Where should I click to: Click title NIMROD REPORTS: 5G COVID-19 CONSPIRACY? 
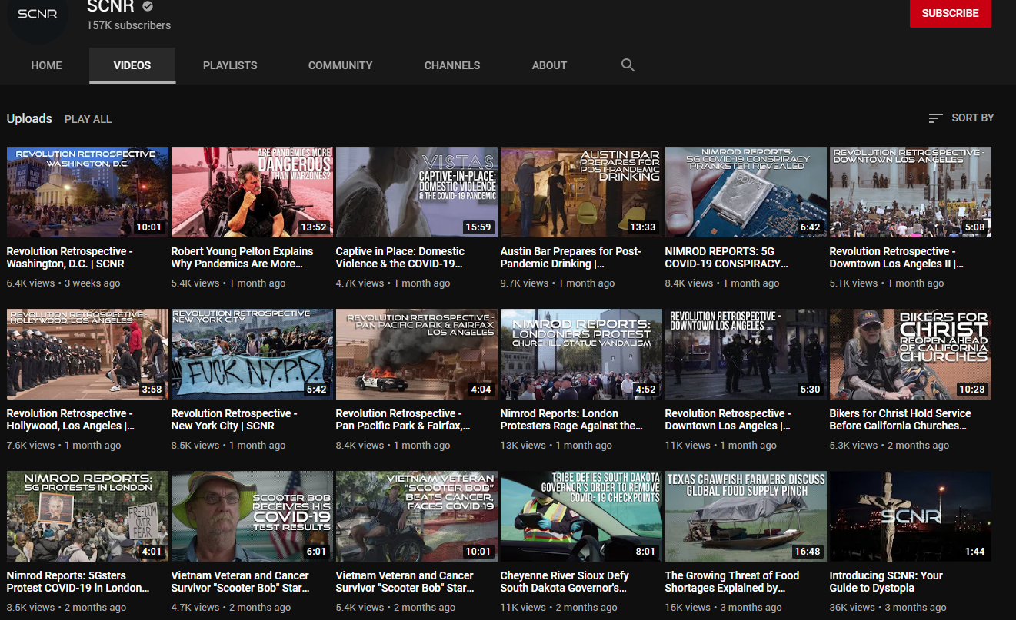727,257
